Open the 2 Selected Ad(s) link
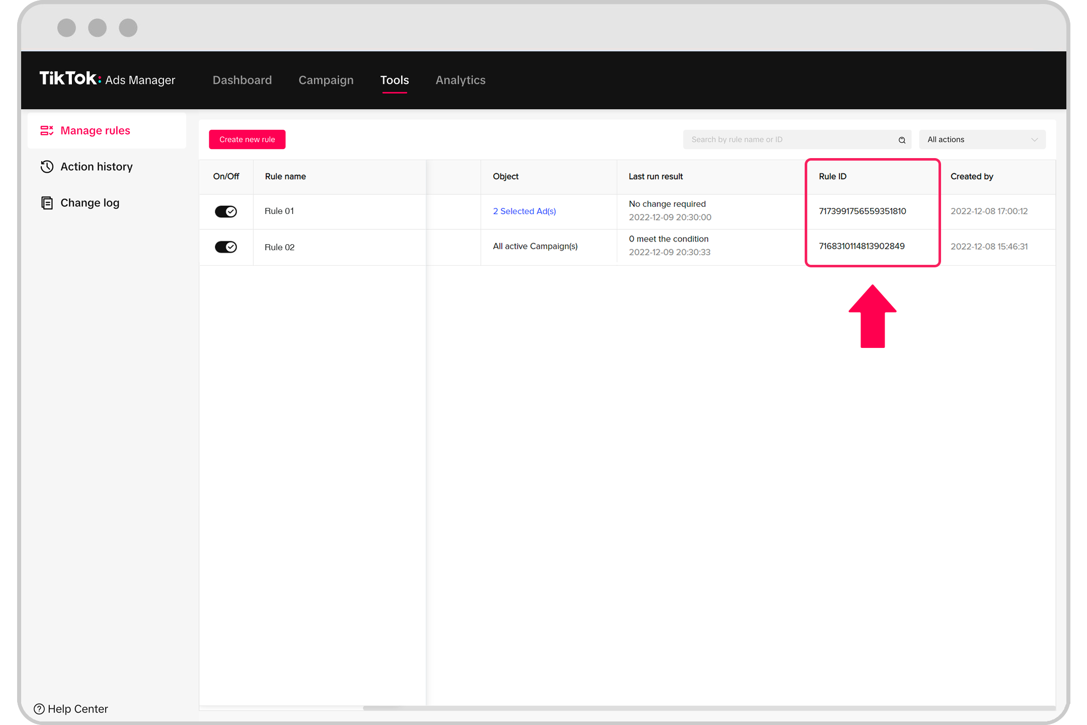 point(524,211)
